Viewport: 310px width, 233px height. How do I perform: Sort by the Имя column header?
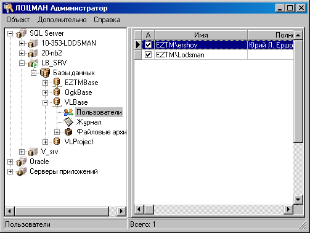pos(201,35)
